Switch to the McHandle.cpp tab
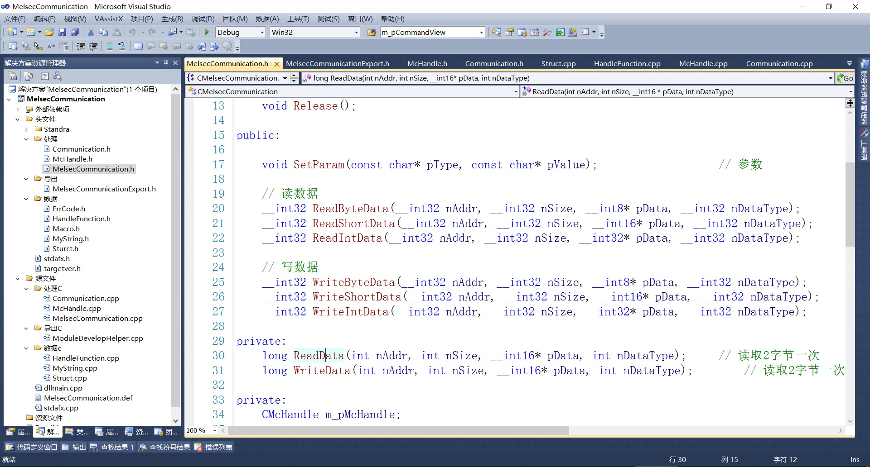 (703, 63)
